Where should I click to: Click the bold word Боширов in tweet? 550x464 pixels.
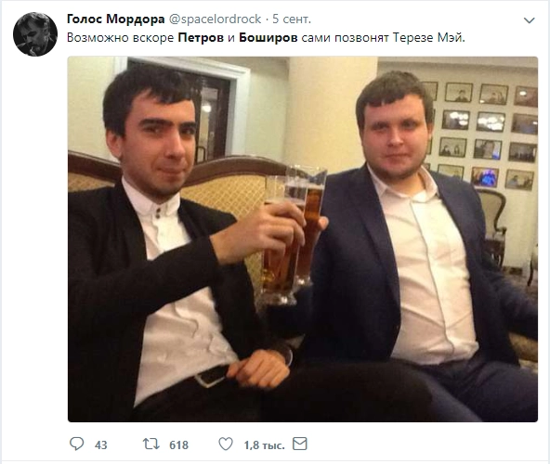(268, 37)
